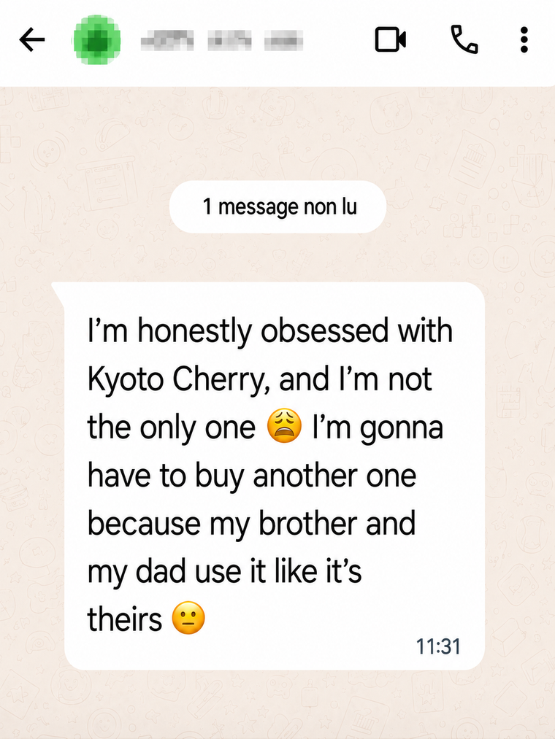Select the 11:31 timestamp on the message
The height and width of the screenshot is (739, 555).
point(438,646)
